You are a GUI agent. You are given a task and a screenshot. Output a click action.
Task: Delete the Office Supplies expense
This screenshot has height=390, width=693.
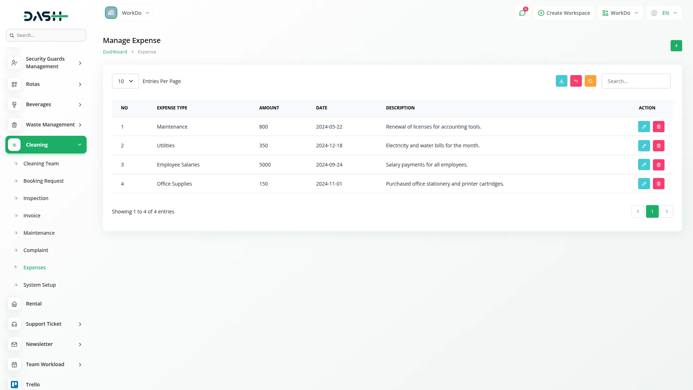pos(658,184)
